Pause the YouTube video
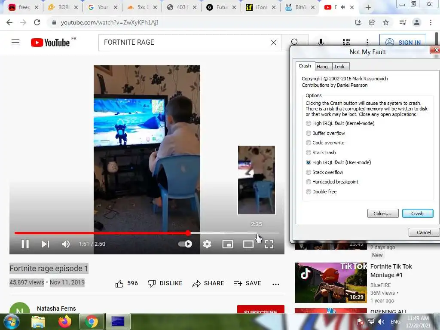440x330 pixels. pyautogui.click(x=25, y=244)
